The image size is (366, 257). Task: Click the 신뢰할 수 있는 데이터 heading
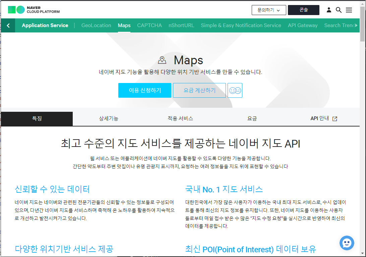click(x=52, y=189)
